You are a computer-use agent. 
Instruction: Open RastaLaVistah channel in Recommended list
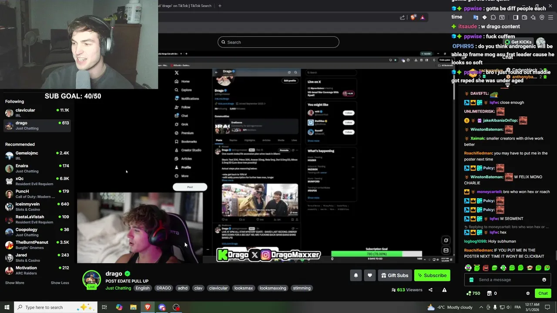click(37, 219)
